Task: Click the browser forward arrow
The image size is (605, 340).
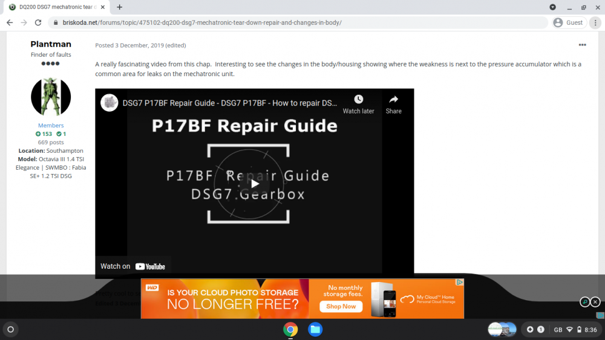Action: [x=24, y=23]
